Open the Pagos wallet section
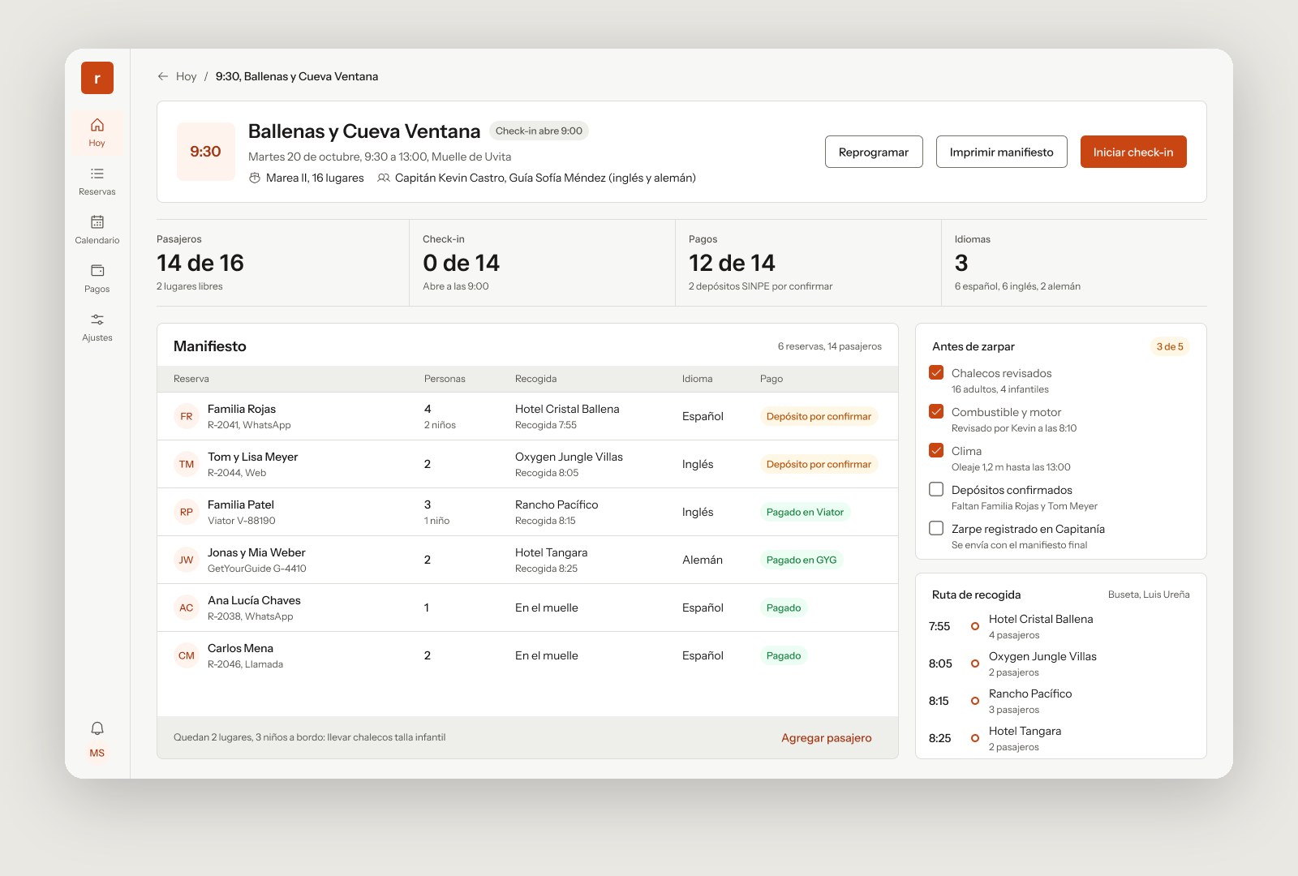The height and width of the screenshot is (876, 1298). (97, 278)
